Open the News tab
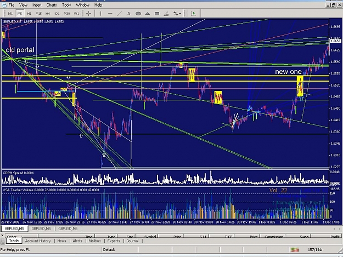The image size is (343, 257). [61, 241]
